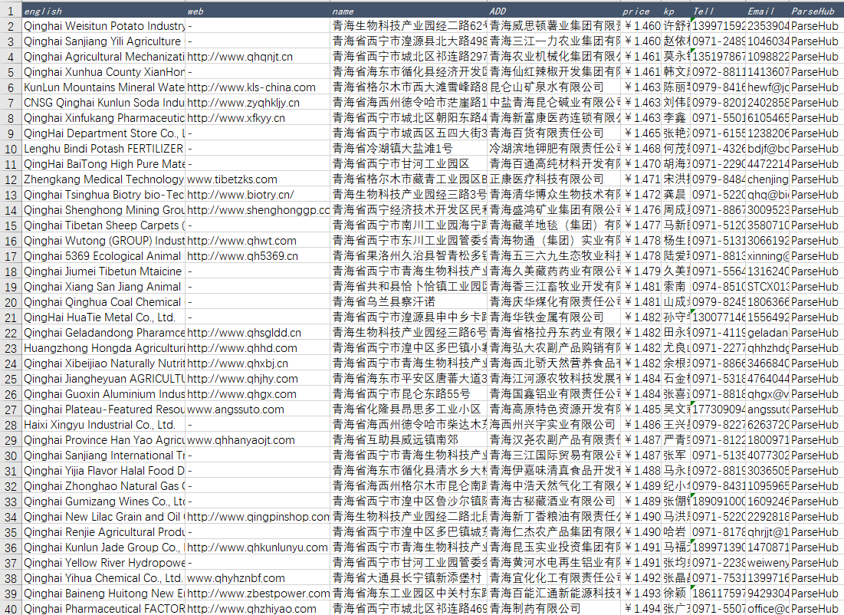844x615 pixels.
Task: Click the kp cell "徐颖"
Action: pos(675,594)
